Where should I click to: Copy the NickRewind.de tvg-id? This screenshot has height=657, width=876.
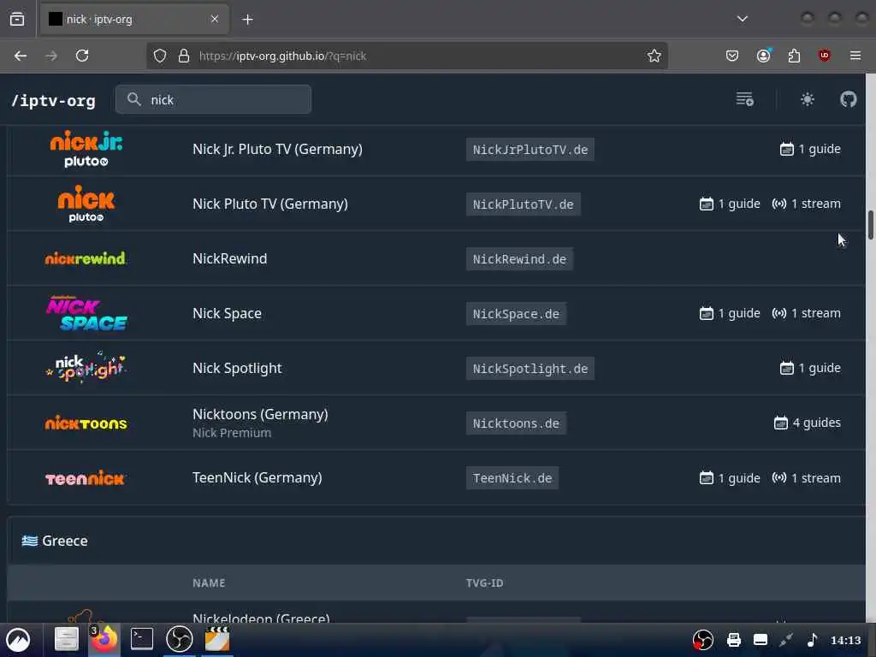click(x=519, y=259)
